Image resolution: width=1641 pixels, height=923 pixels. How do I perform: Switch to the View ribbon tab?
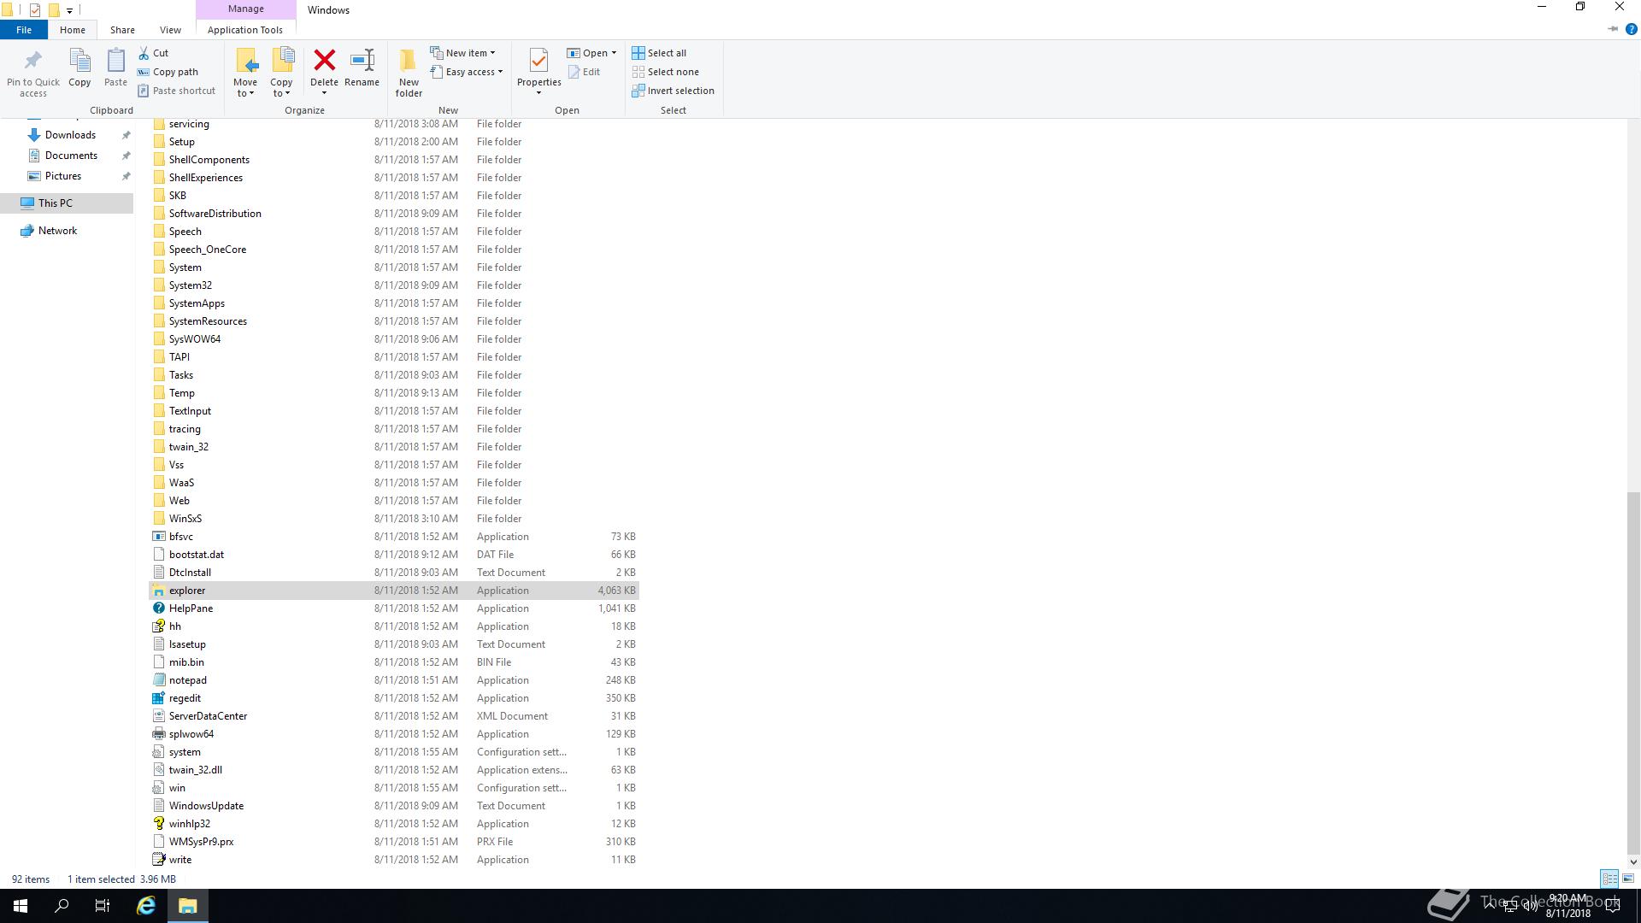coord(170,30)
